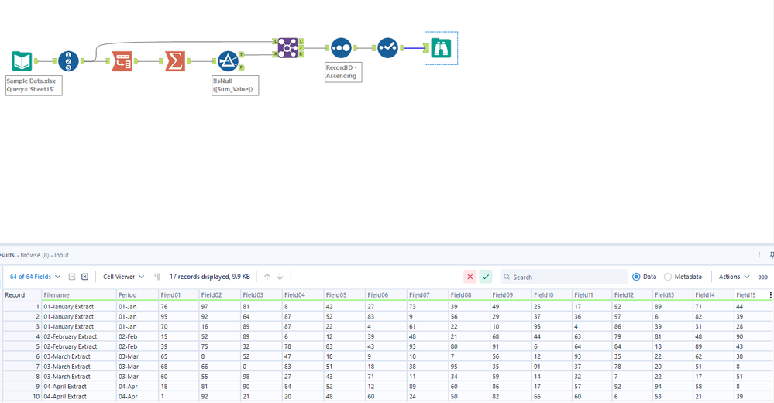Viewport: 774px width, 403px height.
Task: Click the deselect-all fields X icon
Action: click(x=85, y=277)
